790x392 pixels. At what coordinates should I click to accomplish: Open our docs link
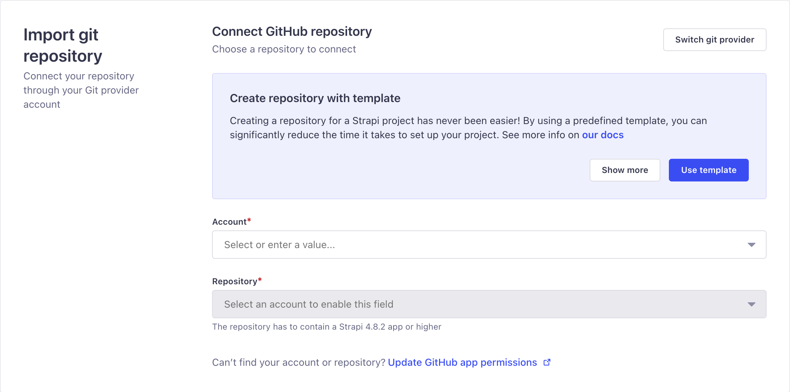[x=602, y=135]
